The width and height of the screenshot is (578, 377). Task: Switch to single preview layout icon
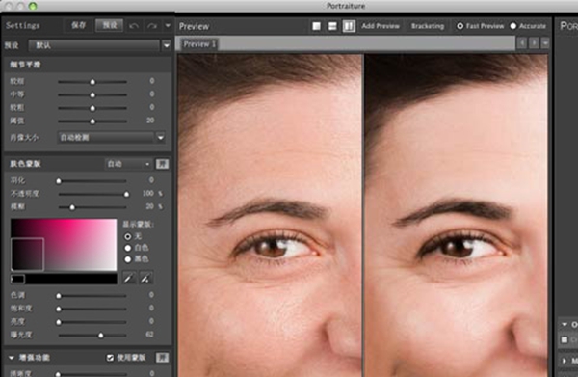coord(316,26)
